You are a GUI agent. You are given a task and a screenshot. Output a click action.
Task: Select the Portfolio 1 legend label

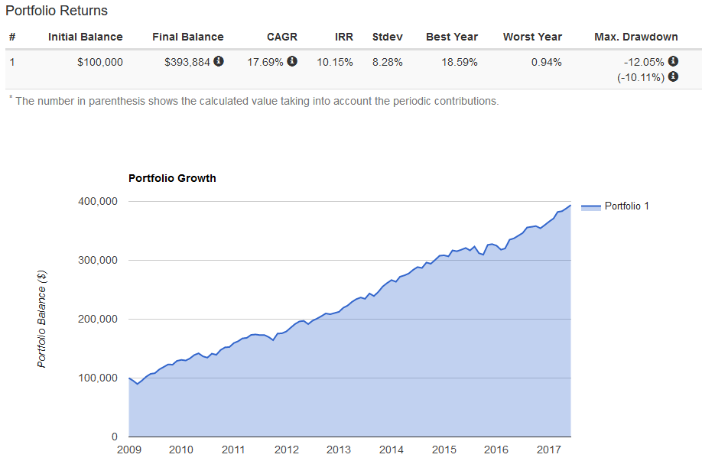coord(626,206)
